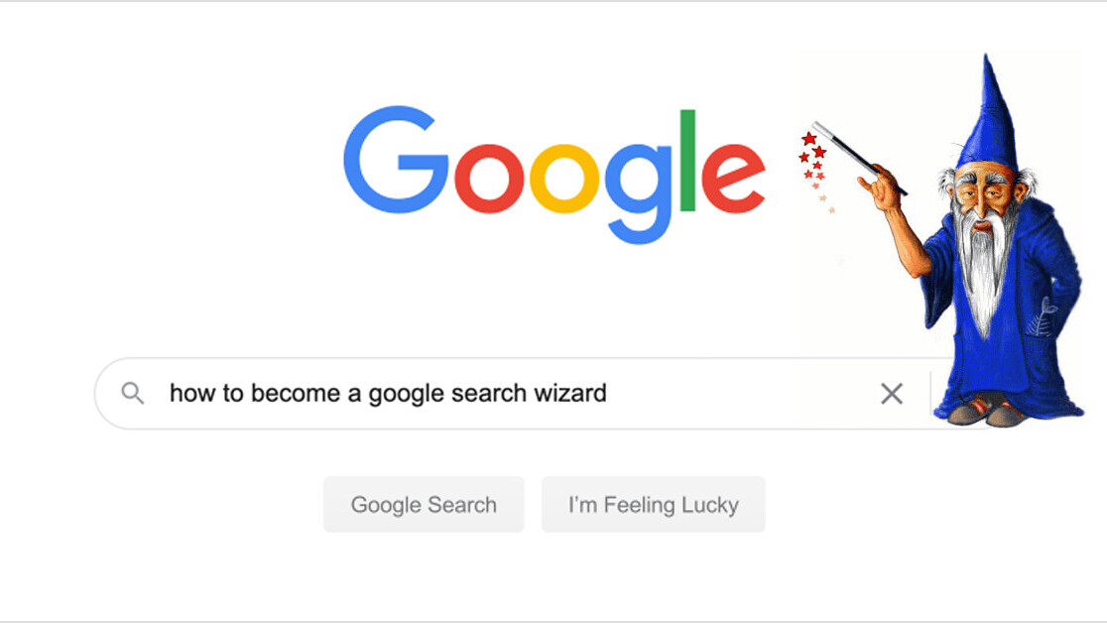Screen dimensions: 1107x623
Task: Click the wizard's face
Action: [983, 194]
